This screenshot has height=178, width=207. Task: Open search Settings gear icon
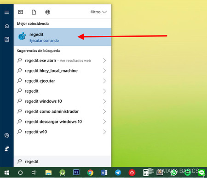pyautogui.click(x=7, y=135)
